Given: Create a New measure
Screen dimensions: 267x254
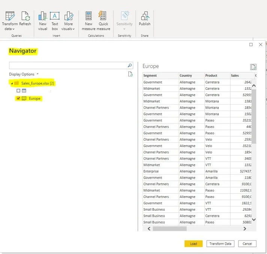Looking at the screenshot, I should (x=88, y=21).
